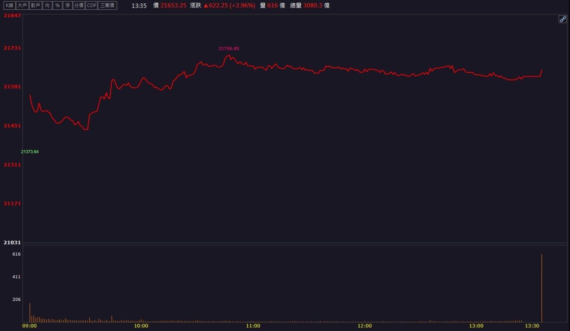Toggle the 浮 toolbar button
Viewport: 570px width, 331px height.
click(67, 5)
